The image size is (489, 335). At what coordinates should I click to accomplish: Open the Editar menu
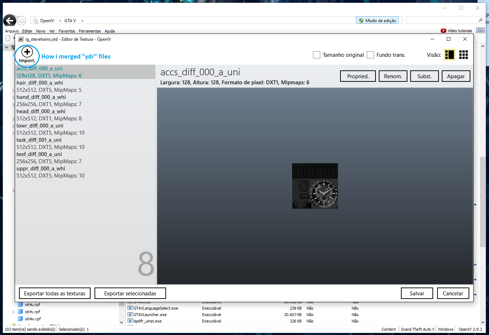[27, 31]
